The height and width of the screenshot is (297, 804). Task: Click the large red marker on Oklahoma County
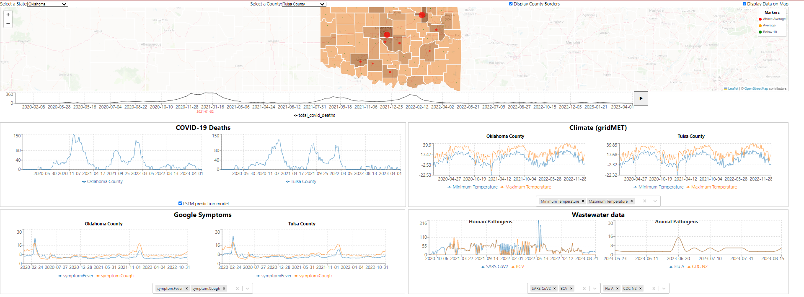click(x=387, y=35)
